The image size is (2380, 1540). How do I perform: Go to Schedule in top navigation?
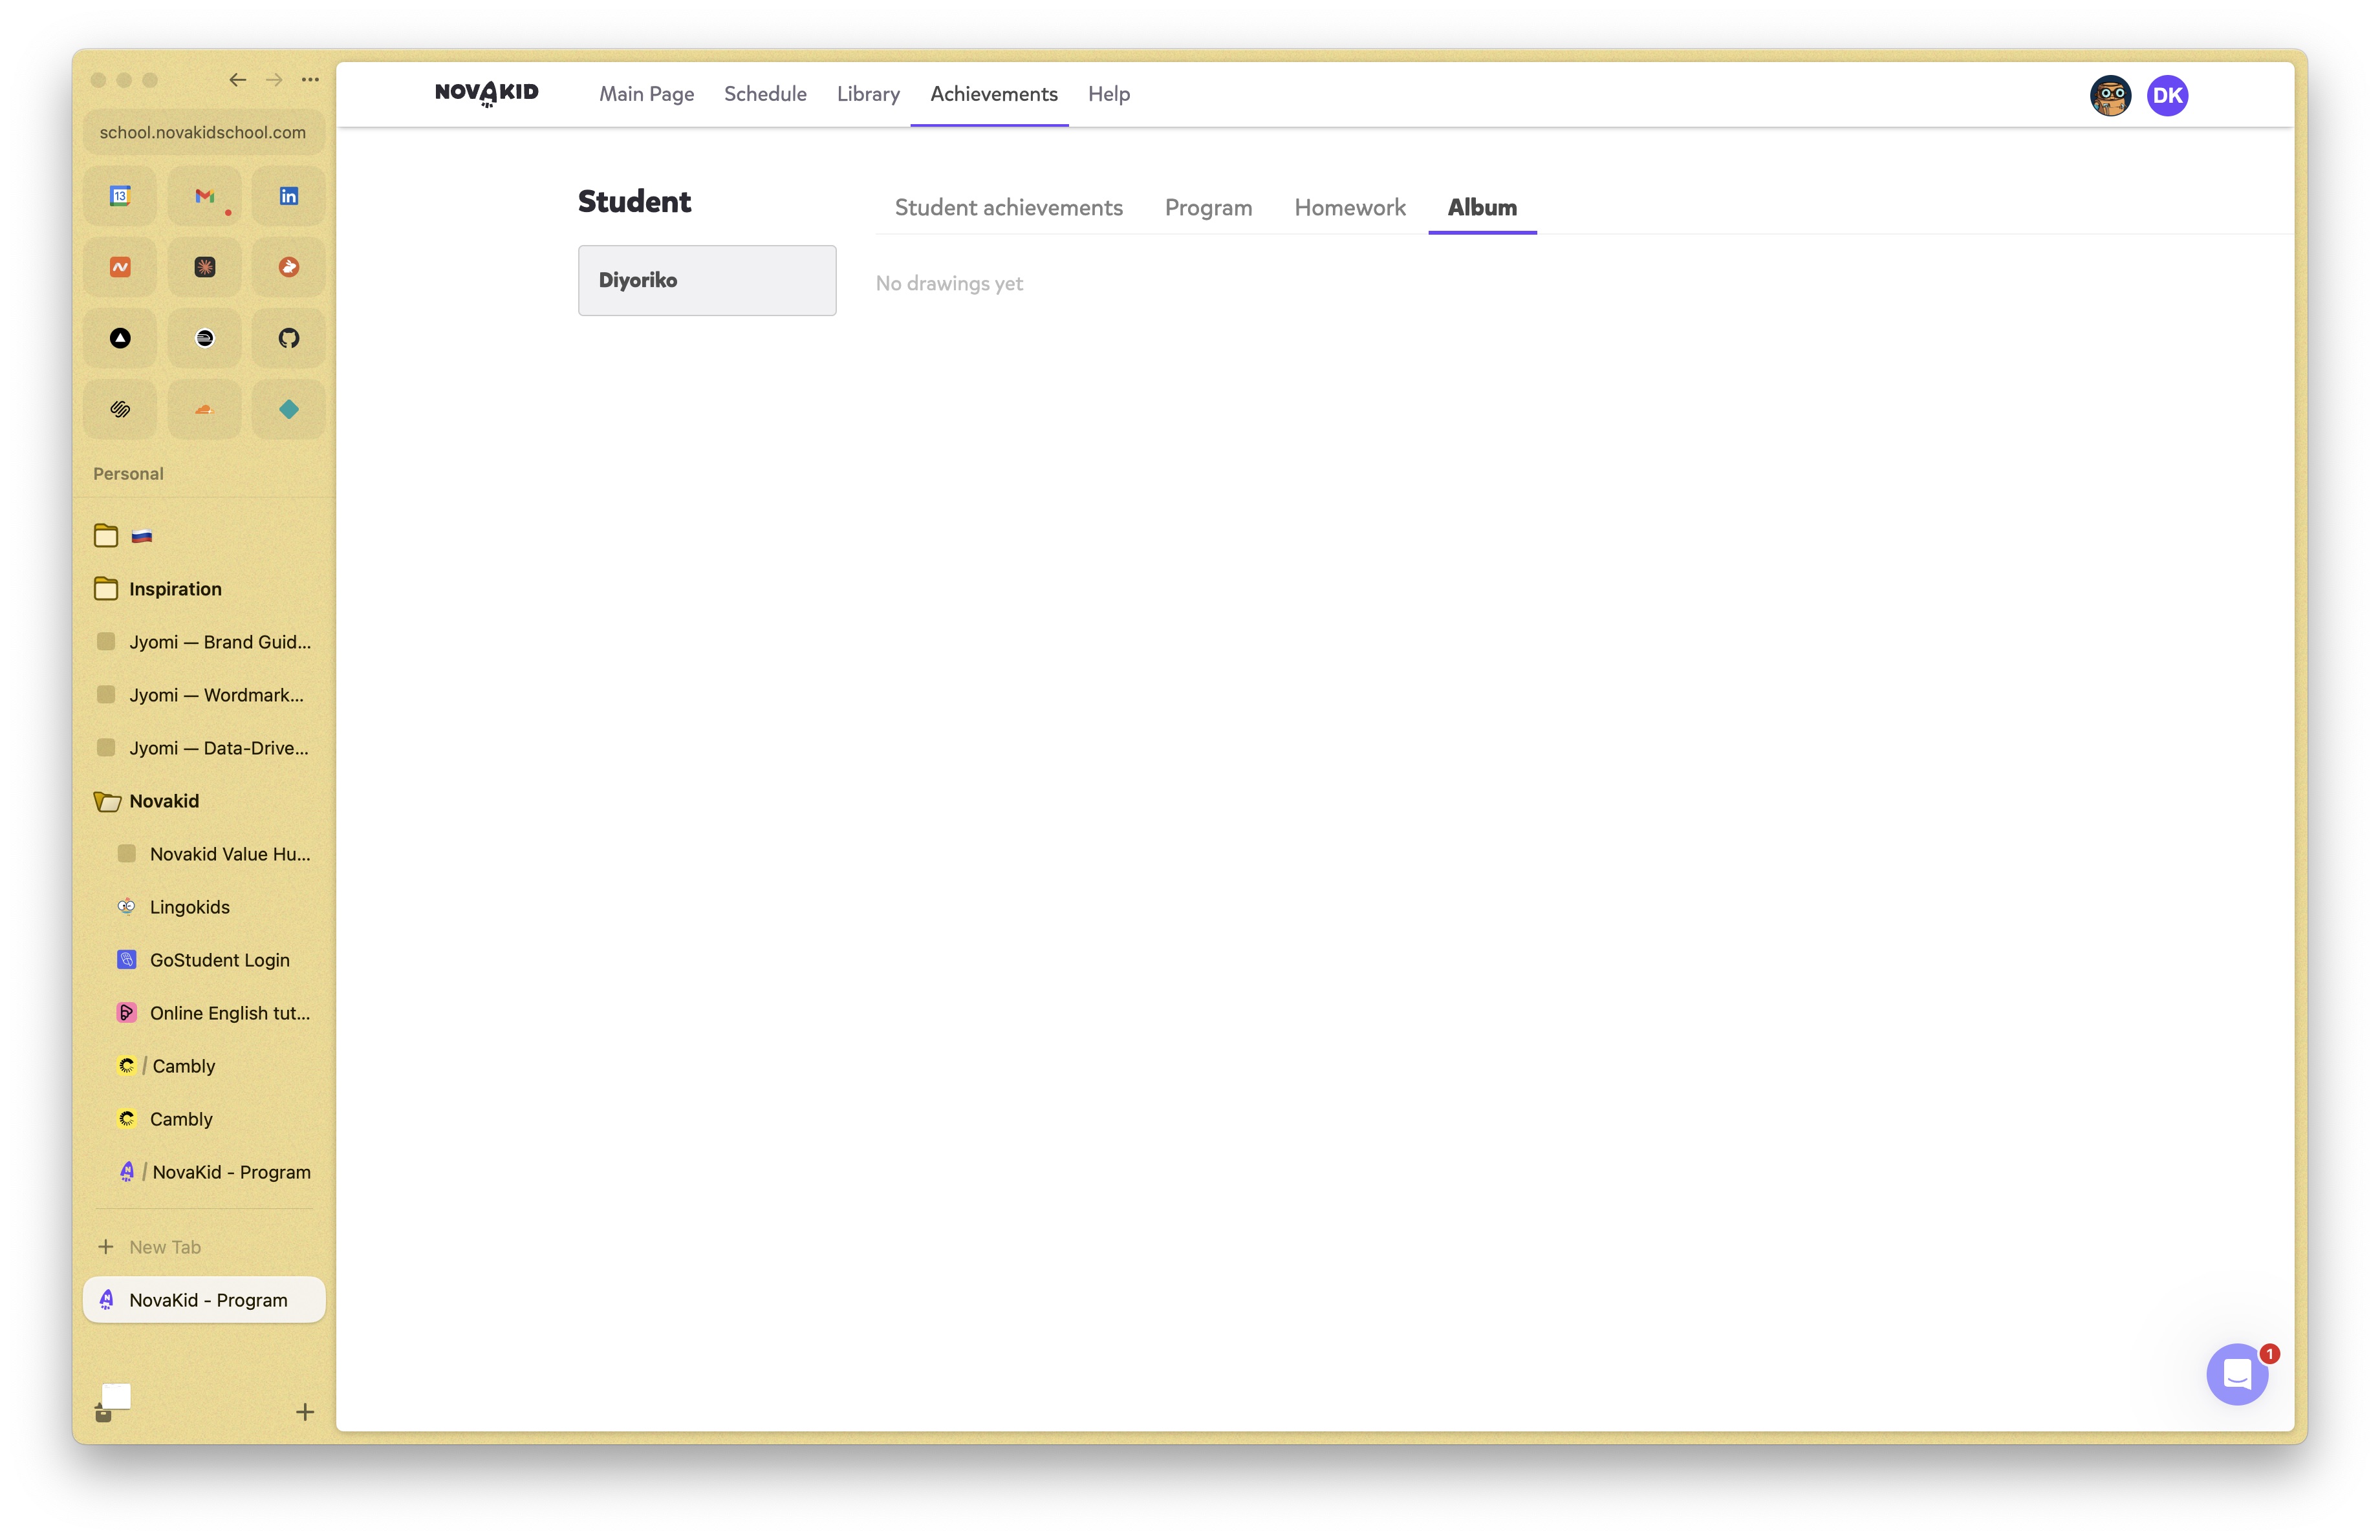[765, 94]
